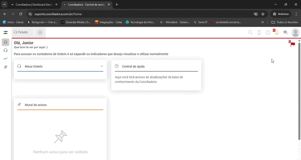Open the Integrações - Listas bookmark
This screenshot has width=301, height=160.
(109, 22)
